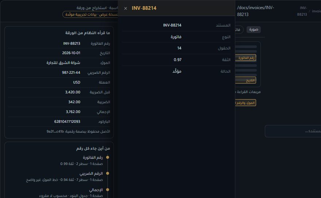321x198 pixels.
Task: Select the مربعات القراءة caption under image
Action: [x=248, y=92]
